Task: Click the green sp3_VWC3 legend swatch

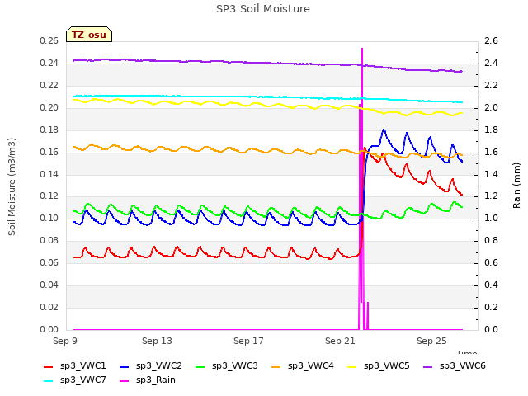Action: pos(200,366)
